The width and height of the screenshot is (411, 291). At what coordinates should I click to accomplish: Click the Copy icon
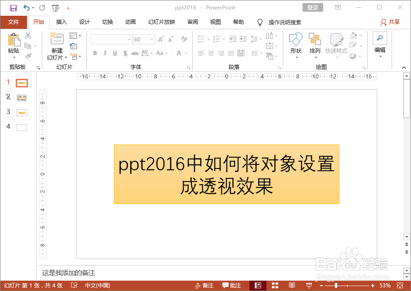click(x=27, y=46)
